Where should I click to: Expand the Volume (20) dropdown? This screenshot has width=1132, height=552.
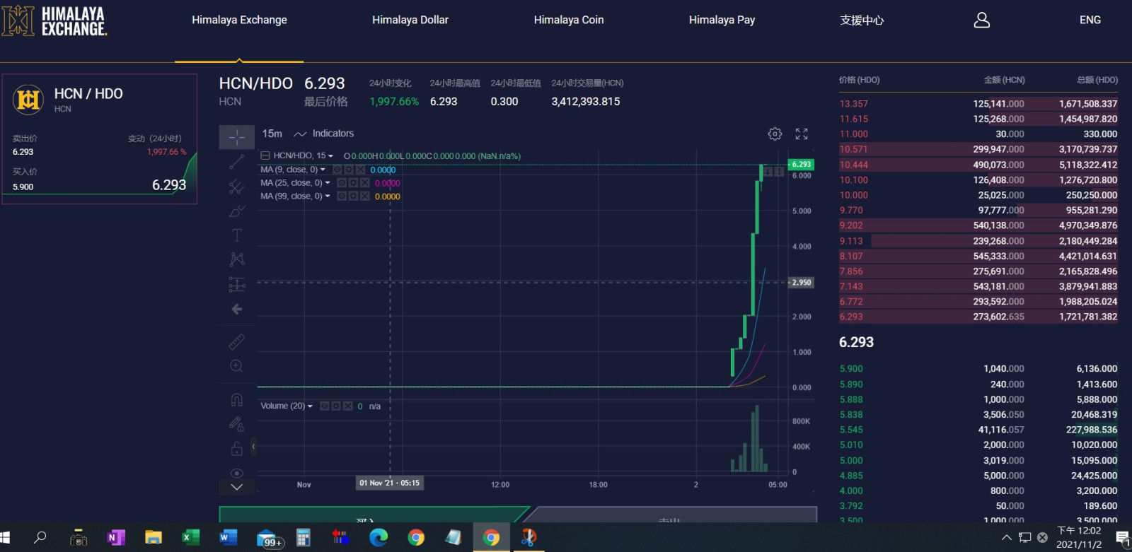[x=310, y=406]
